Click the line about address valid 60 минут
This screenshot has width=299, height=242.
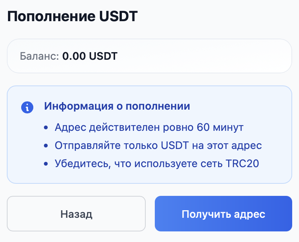(149, 127)
